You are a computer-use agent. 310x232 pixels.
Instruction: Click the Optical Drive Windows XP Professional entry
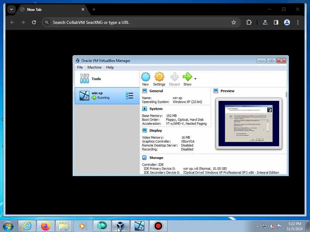(x=231, y=172)
